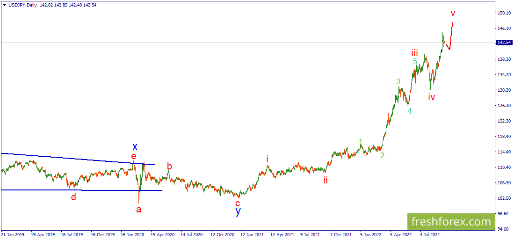The height and width of the screenshot is (240, 514).
Task: Click the freshforex.com watermark logo
Action: [450, 221]
